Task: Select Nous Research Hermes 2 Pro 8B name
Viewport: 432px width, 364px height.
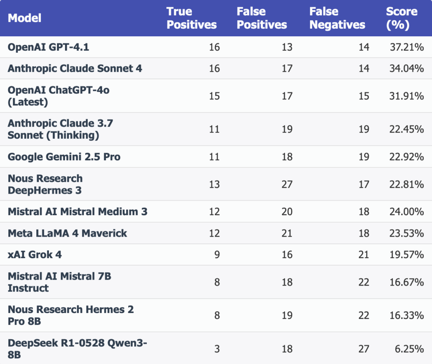Action: (71, 315)
